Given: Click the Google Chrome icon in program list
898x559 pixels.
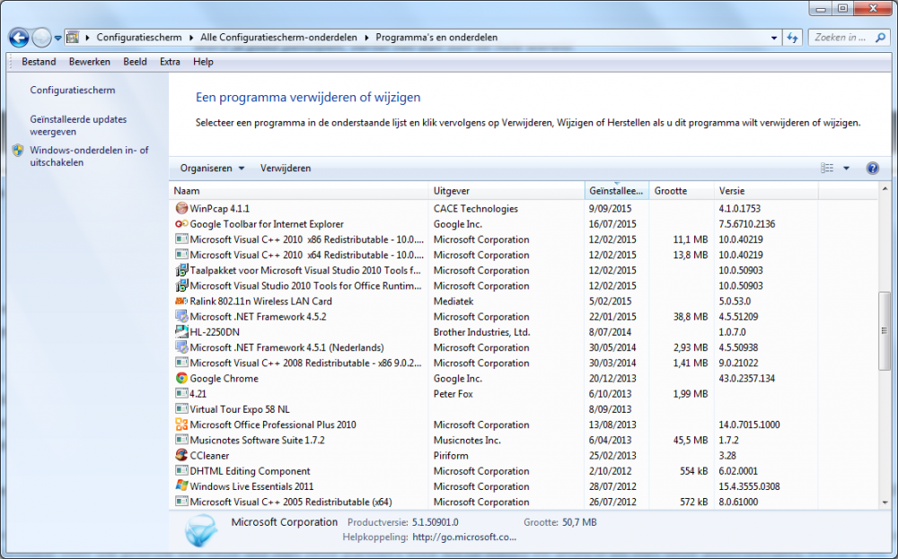Looking at the screenshot, I should pyautogui.click(x=181, y=379).
